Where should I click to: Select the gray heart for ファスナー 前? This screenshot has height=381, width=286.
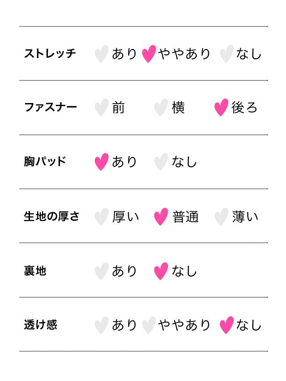101,108
